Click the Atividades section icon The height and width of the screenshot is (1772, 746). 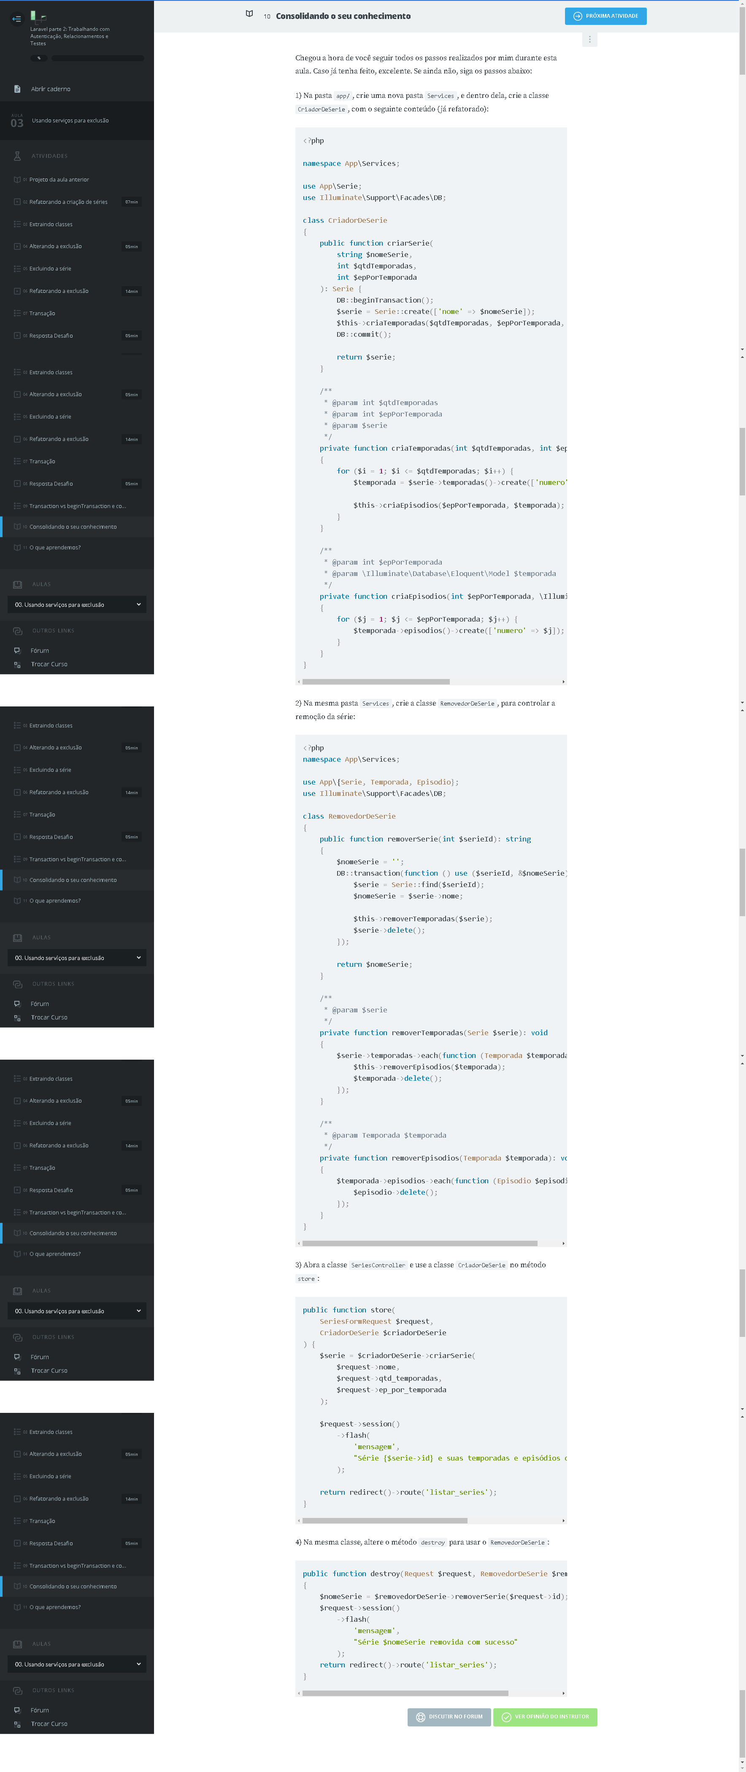pos(17,156)
